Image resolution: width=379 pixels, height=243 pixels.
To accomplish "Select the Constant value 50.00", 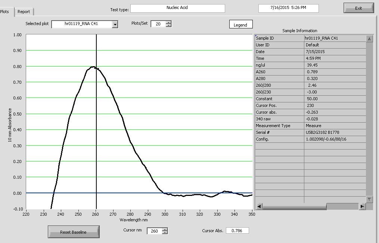I will [335, 99].
